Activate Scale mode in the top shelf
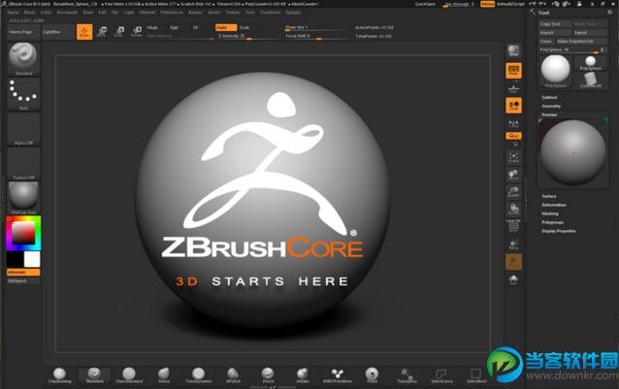This screenshot has width=619, height=389. click(x=118, y=32)
